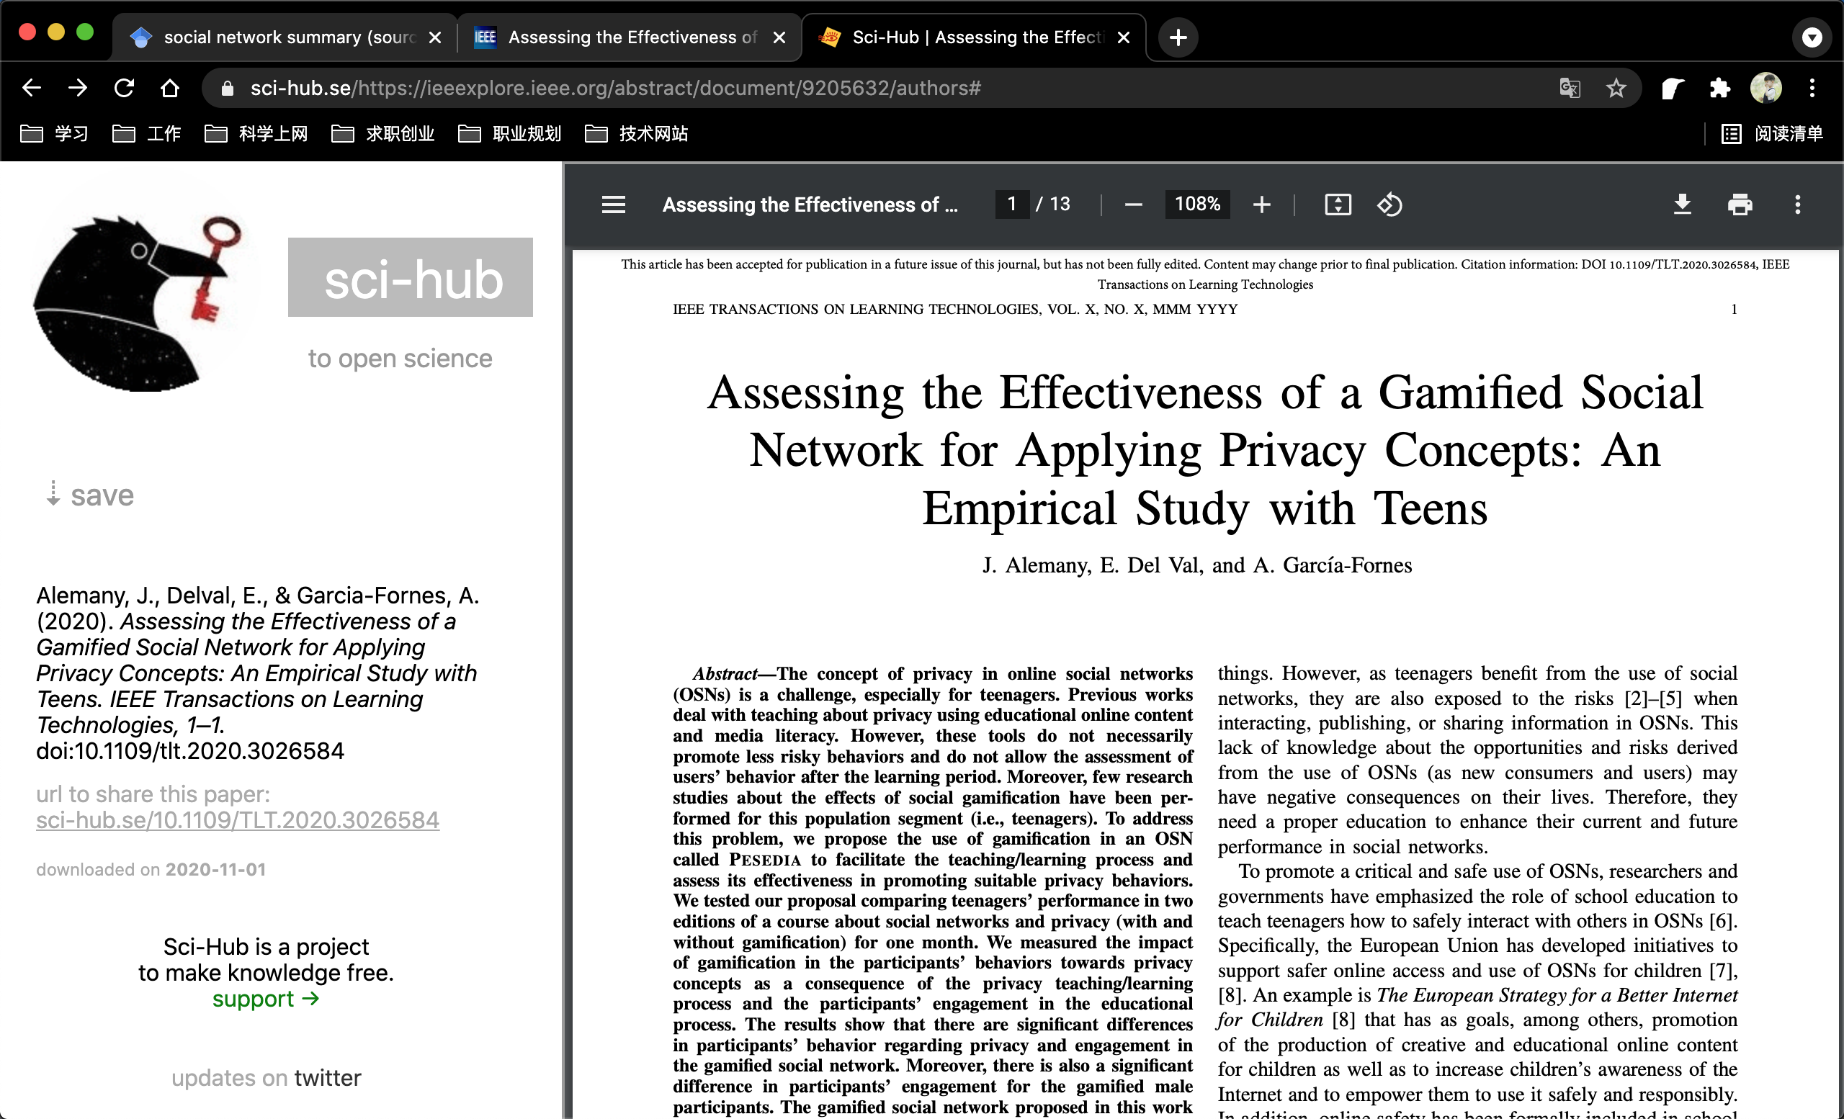The width and height of the screenshot is (1844, 1119).
Task: Open the sci-hub.se share URL link
Action: pyautogui.click(x=237, y=821)
